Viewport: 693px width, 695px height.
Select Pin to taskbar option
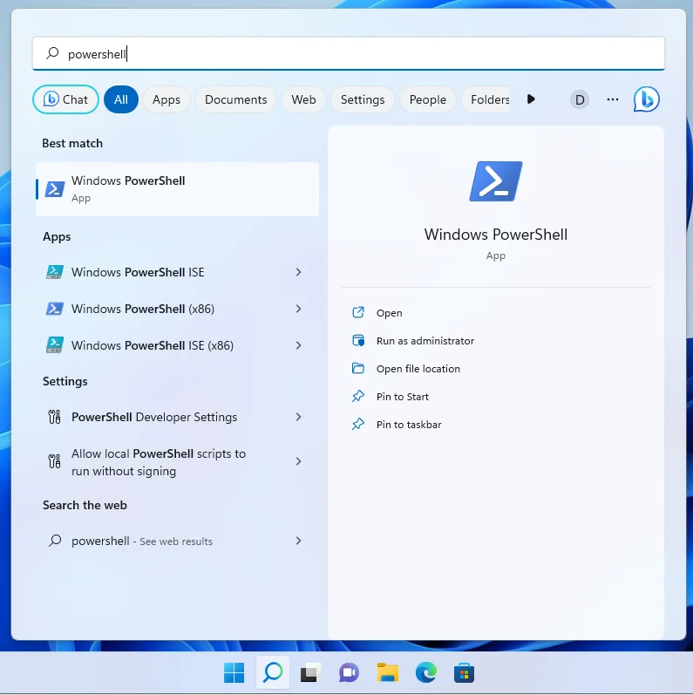tap(408, 425)
